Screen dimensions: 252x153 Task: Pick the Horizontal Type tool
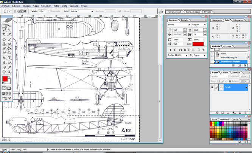coord(9,58)
